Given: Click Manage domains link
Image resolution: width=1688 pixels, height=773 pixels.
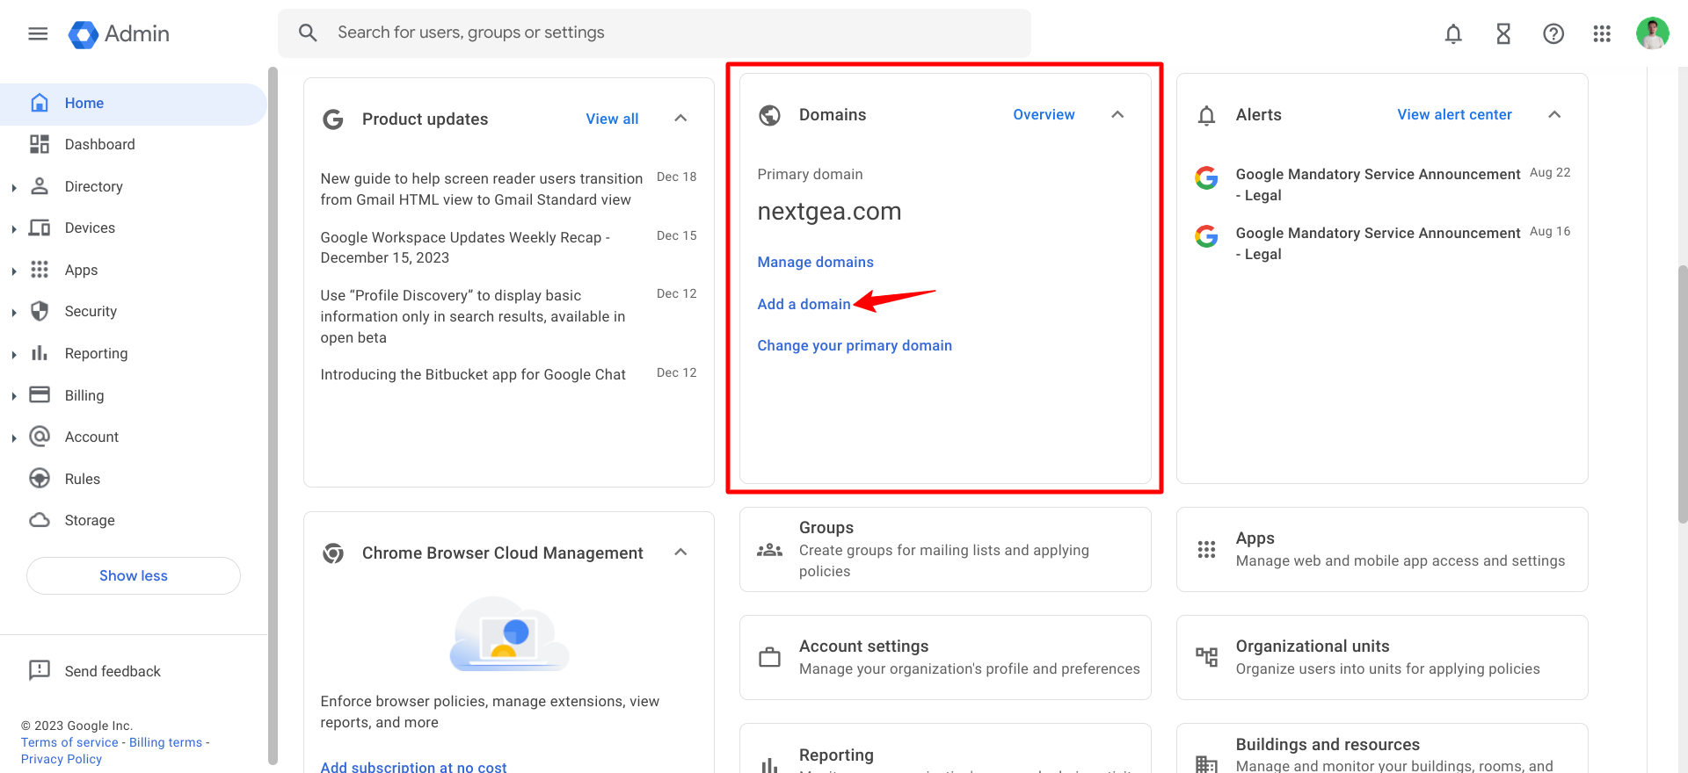Looking at the screenshot, I should [815, 262].
